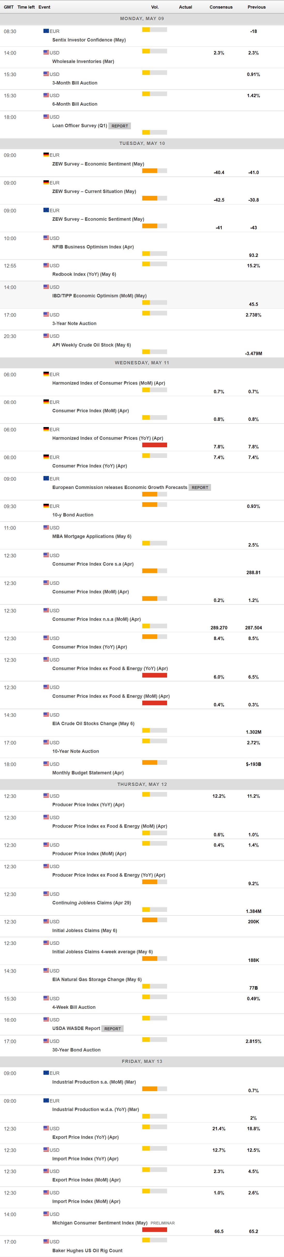Click the Wednesday, May 11 date header
This screenshot has height=1257, width=284.
(142, 363)
